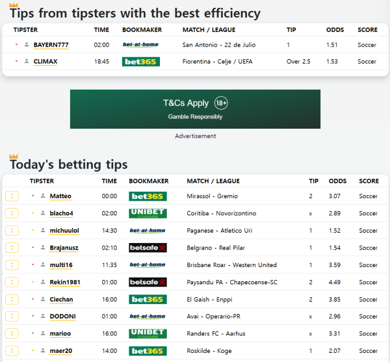The image size is (390, 362).
Task: Expand the row toggle next to DODONI
Action: [x=12, y=317]
